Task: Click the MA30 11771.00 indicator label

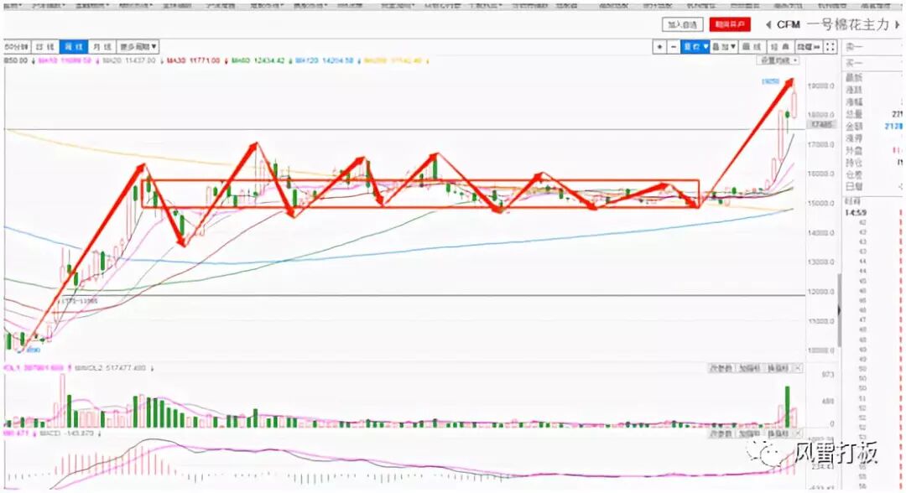Action: [x=193, y=60]
